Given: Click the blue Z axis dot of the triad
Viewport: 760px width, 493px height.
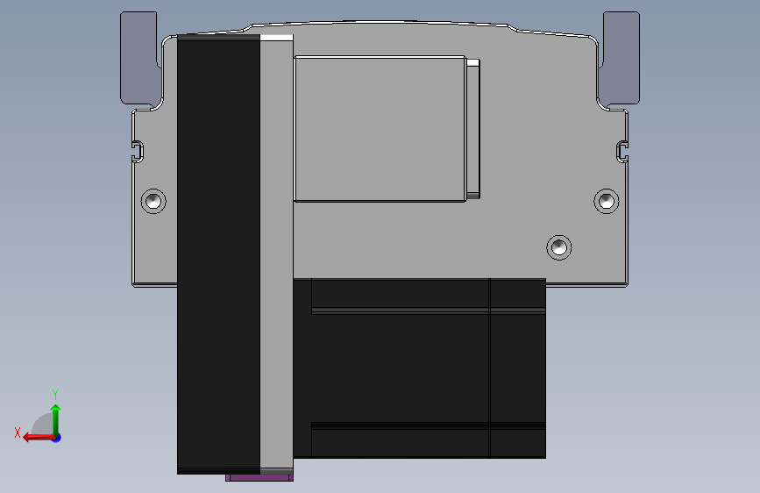Looking at the screenshot, I should coord(57,438).
